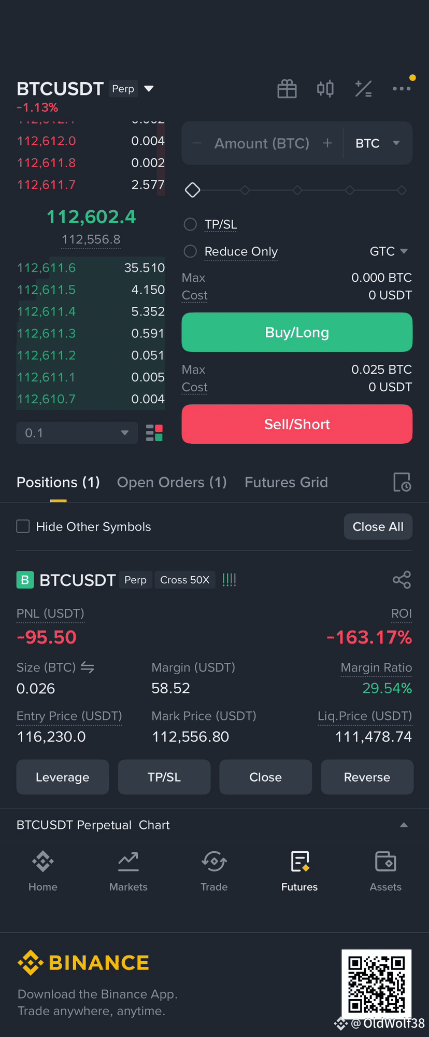This screenshot has width=429, height=1037.
Task: Switch to Open Orders (1) tab
Action: point(172,482)
